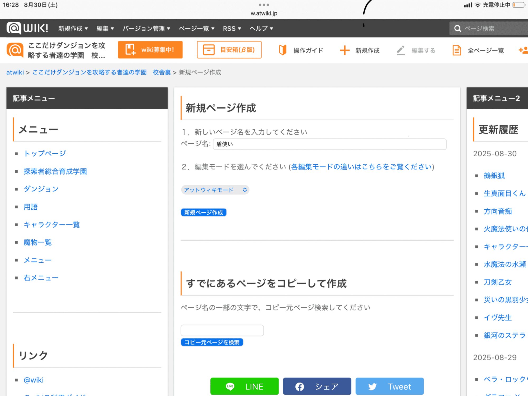Open the 全ページ一覧 document icon
This screenshot has height=396, width=528.
click(x=457, y=50)
